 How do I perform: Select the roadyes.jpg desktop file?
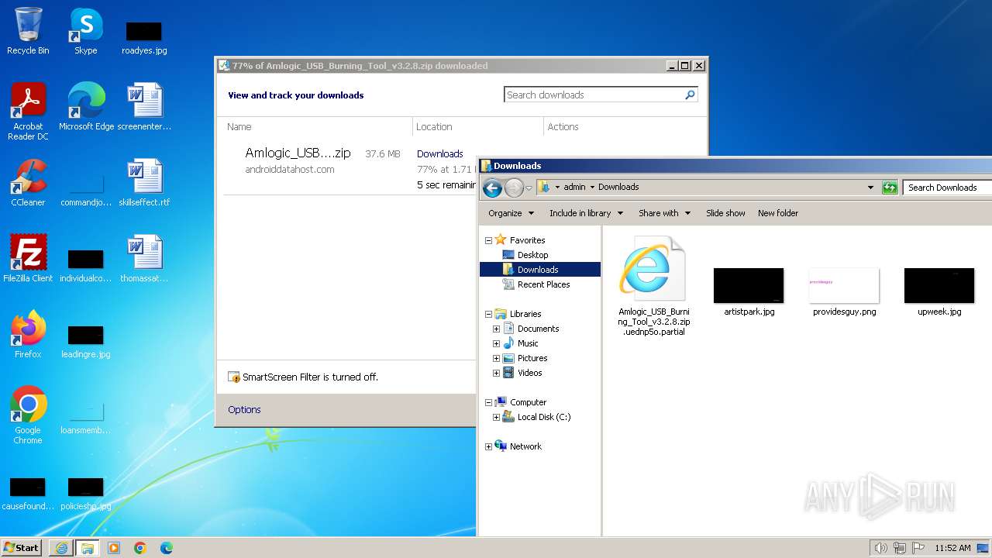[144, 37]
